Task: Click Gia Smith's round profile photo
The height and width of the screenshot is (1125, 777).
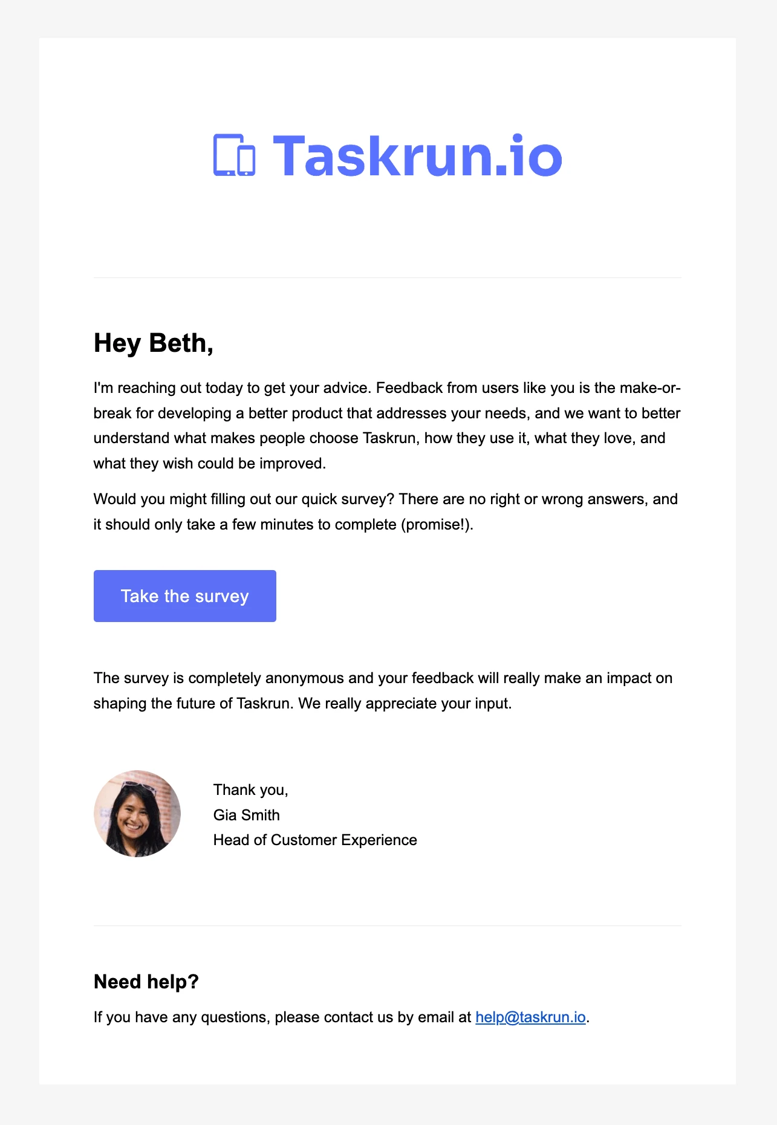Action: 137,814
